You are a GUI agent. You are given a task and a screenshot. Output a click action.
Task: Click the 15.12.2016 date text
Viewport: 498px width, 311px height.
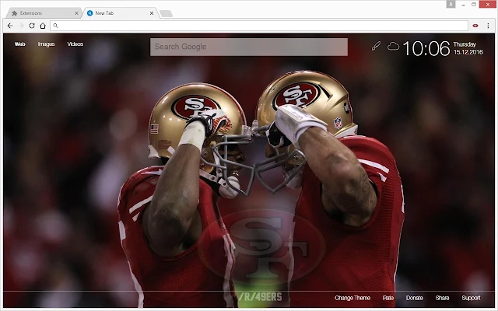tap(468, 52)
